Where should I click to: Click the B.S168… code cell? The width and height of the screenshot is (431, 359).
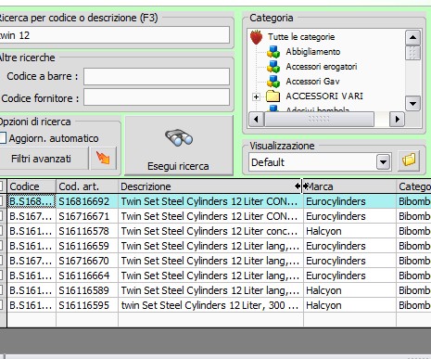(x=32, y=201)
